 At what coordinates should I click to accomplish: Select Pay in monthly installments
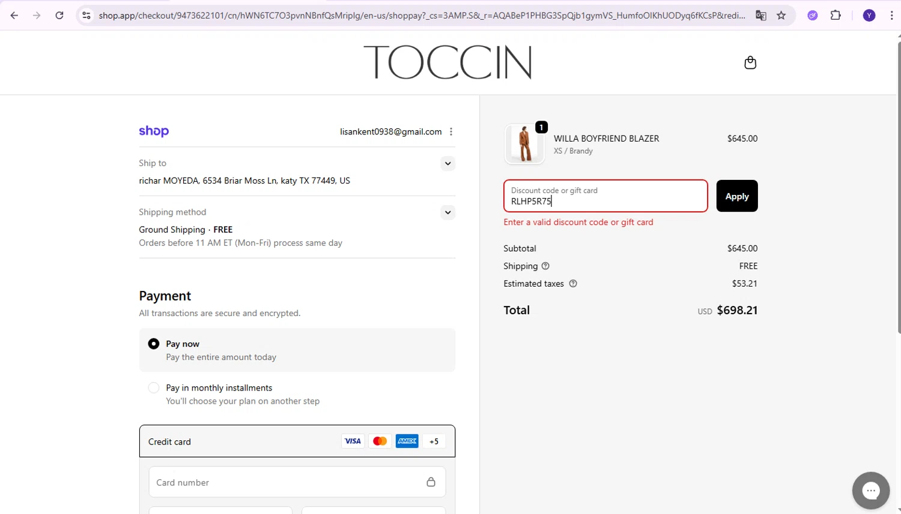(154, 388)
